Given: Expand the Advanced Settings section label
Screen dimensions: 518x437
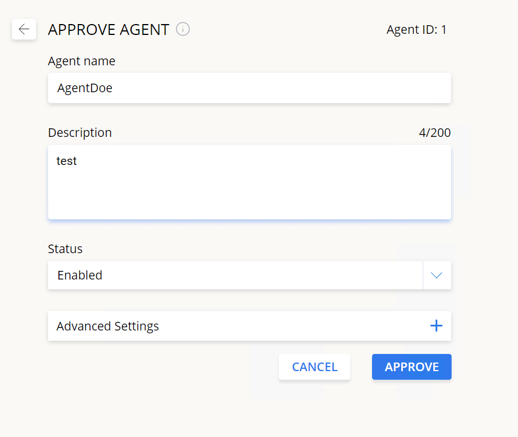Looking at the screenshot, I should pos(108,326).
